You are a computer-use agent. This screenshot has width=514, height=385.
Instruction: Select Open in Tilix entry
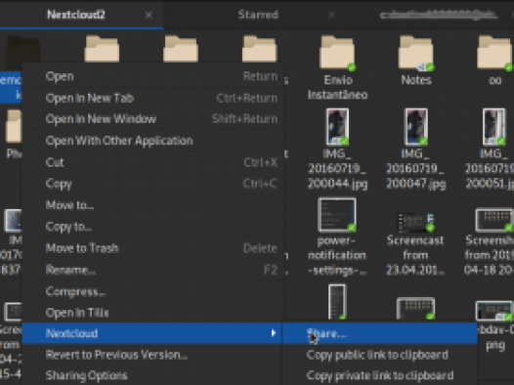[152, 313]
